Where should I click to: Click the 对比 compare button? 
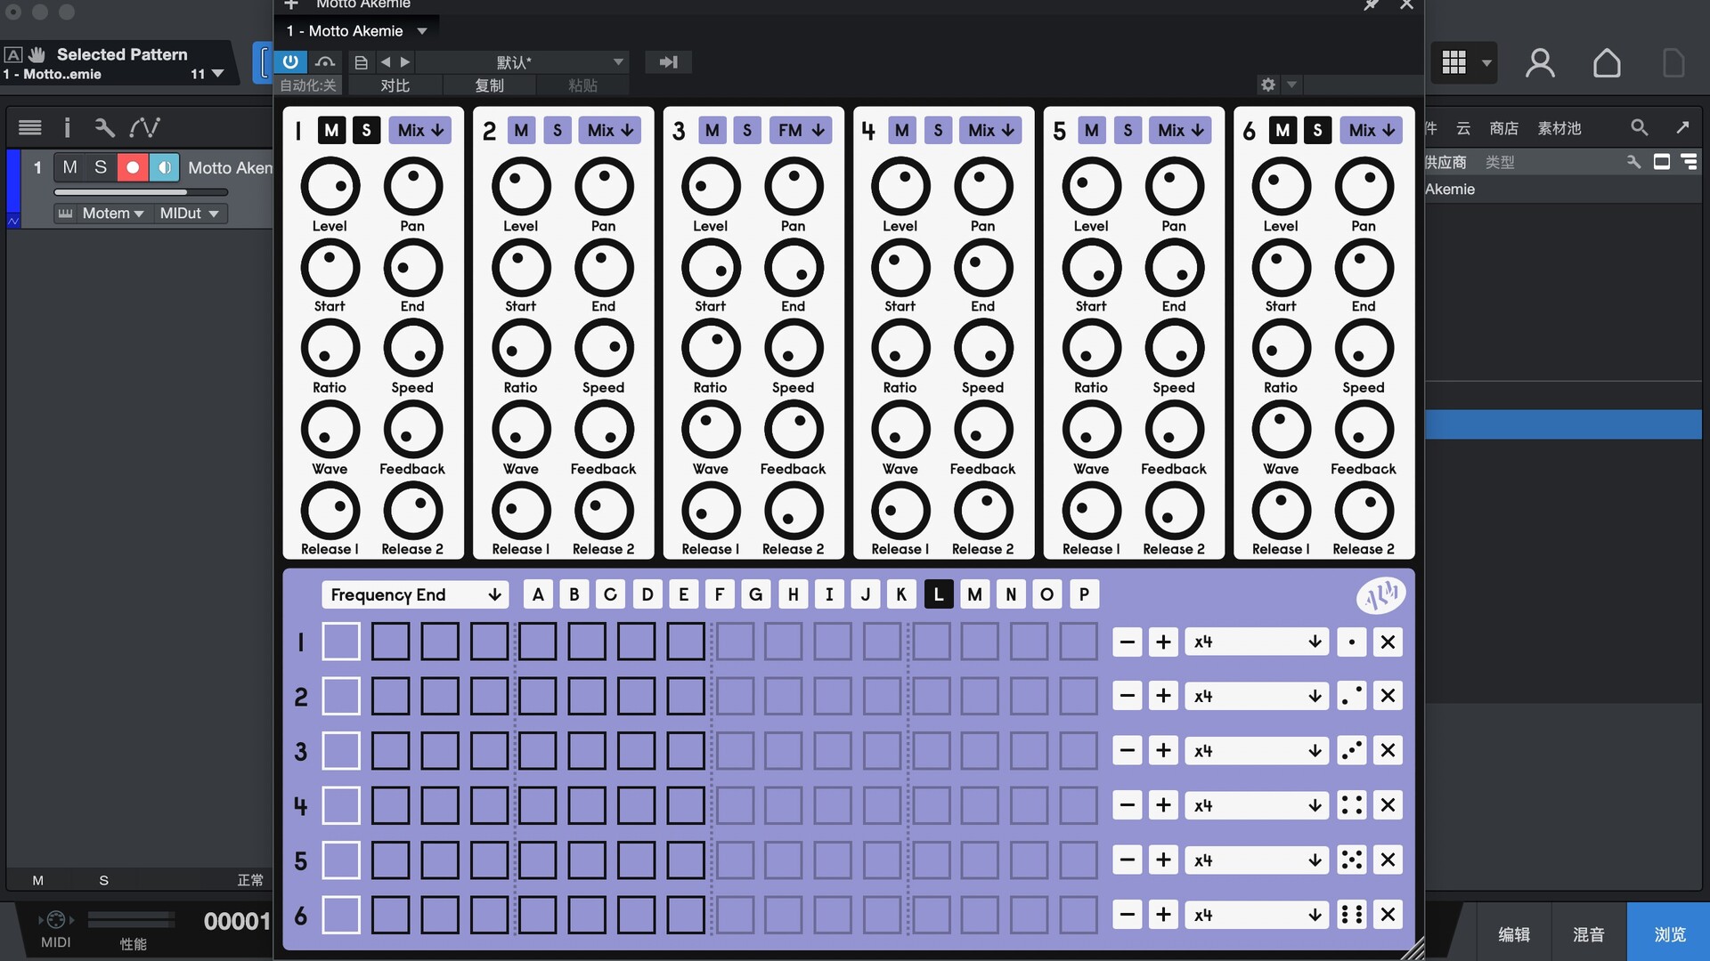pos(395,85)
